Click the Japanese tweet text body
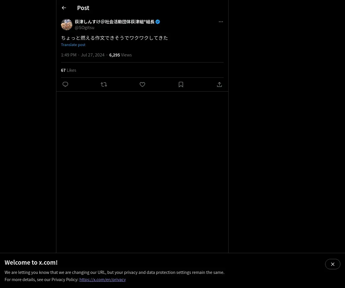Screen dimensions: 345x288 click(114, 38)
